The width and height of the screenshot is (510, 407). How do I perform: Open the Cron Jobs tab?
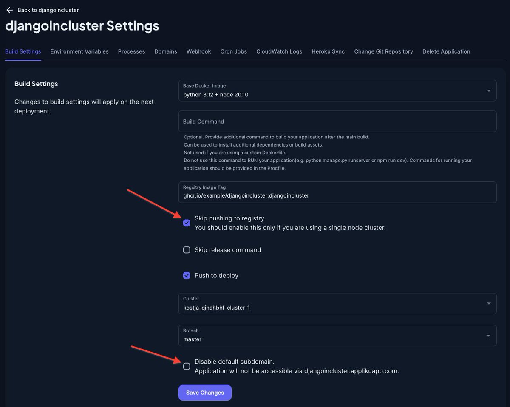234,51
